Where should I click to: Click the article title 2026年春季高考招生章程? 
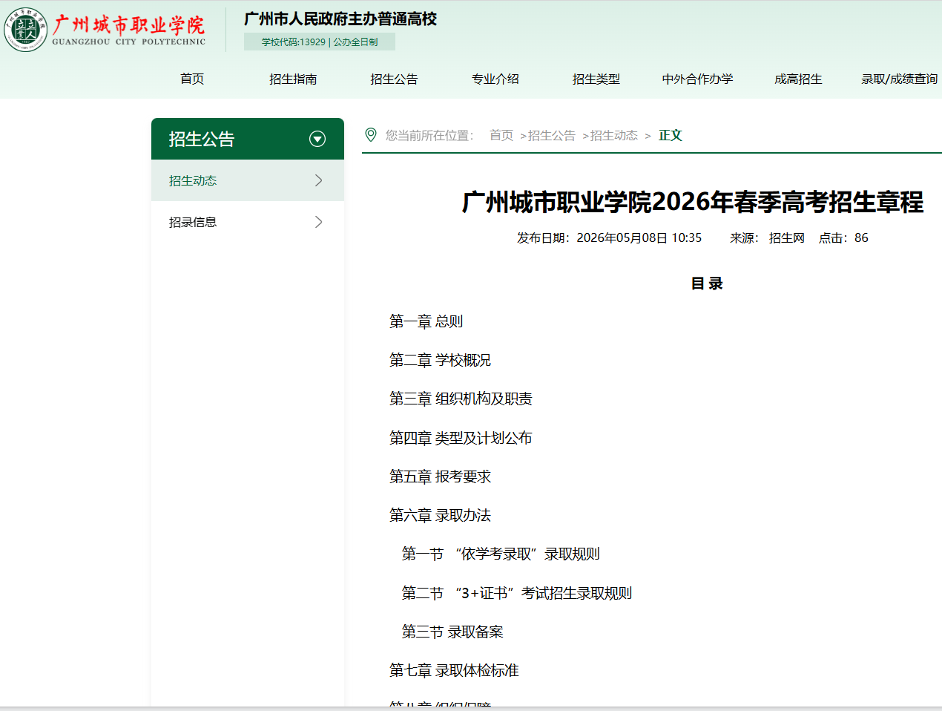point(693,202)
